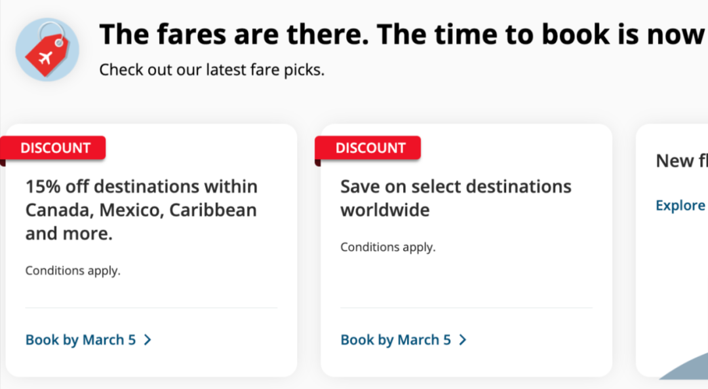Click Conditions apply under the worldwide offer
708x389 pixels.
(x=388, y=247)
